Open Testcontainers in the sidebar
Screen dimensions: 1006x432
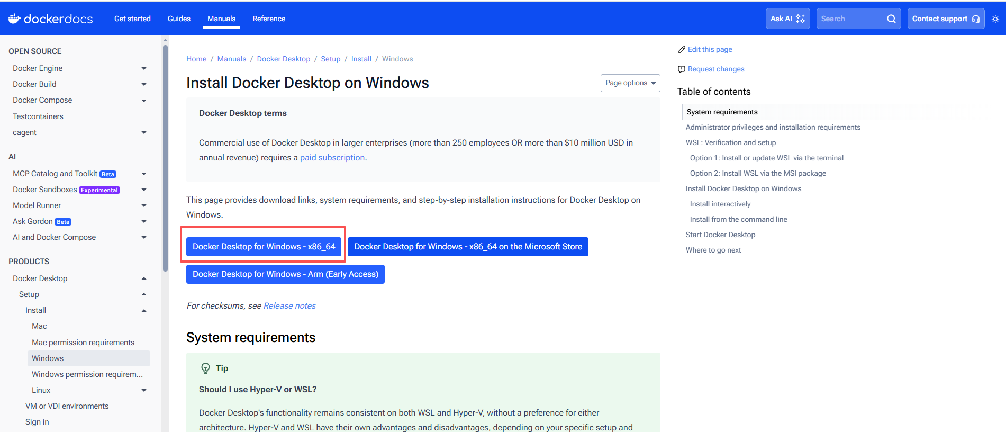[x=38, y=116]
